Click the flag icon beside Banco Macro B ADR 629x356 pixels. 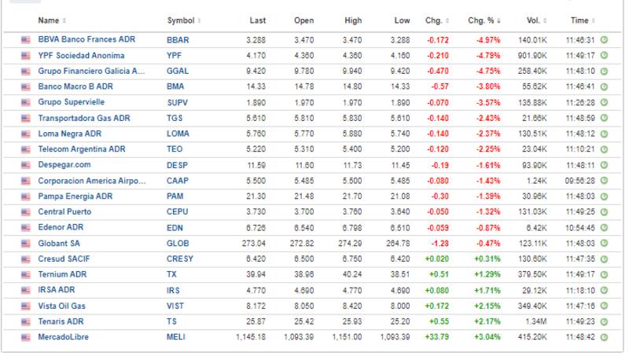25,86
